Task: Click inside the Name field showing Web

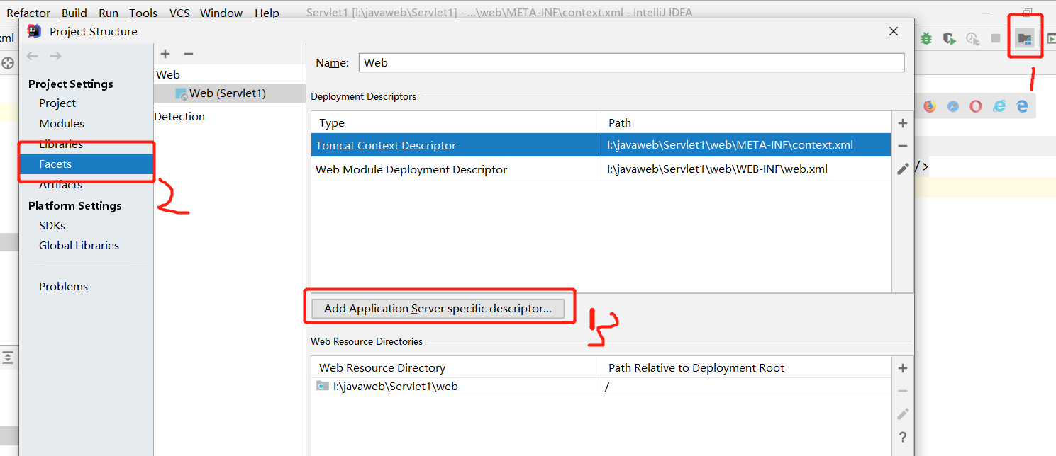Action: 631,62
